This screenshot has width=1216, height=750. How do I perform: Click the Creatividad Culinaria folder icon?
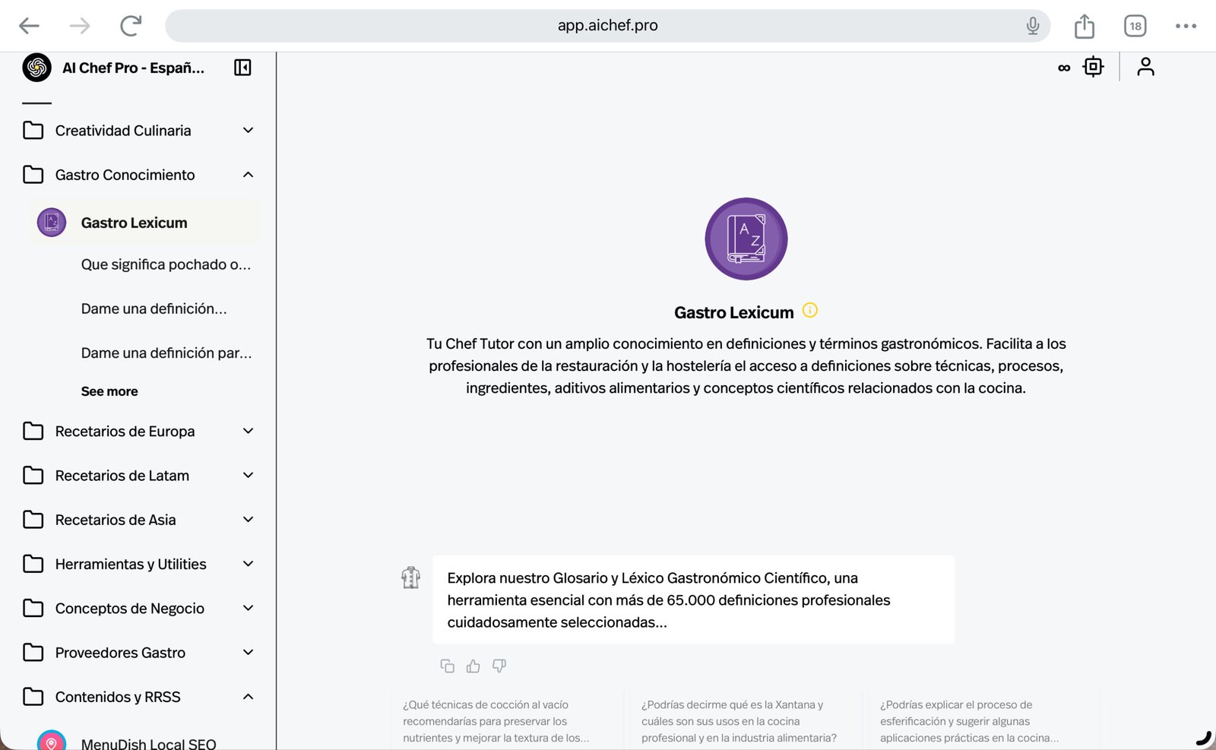pos(33,131)
